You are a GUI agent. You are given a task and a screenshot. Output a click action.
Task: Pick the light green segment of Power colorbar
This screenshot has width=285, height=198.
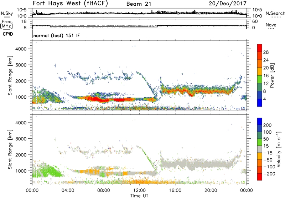tap(260, 79)
